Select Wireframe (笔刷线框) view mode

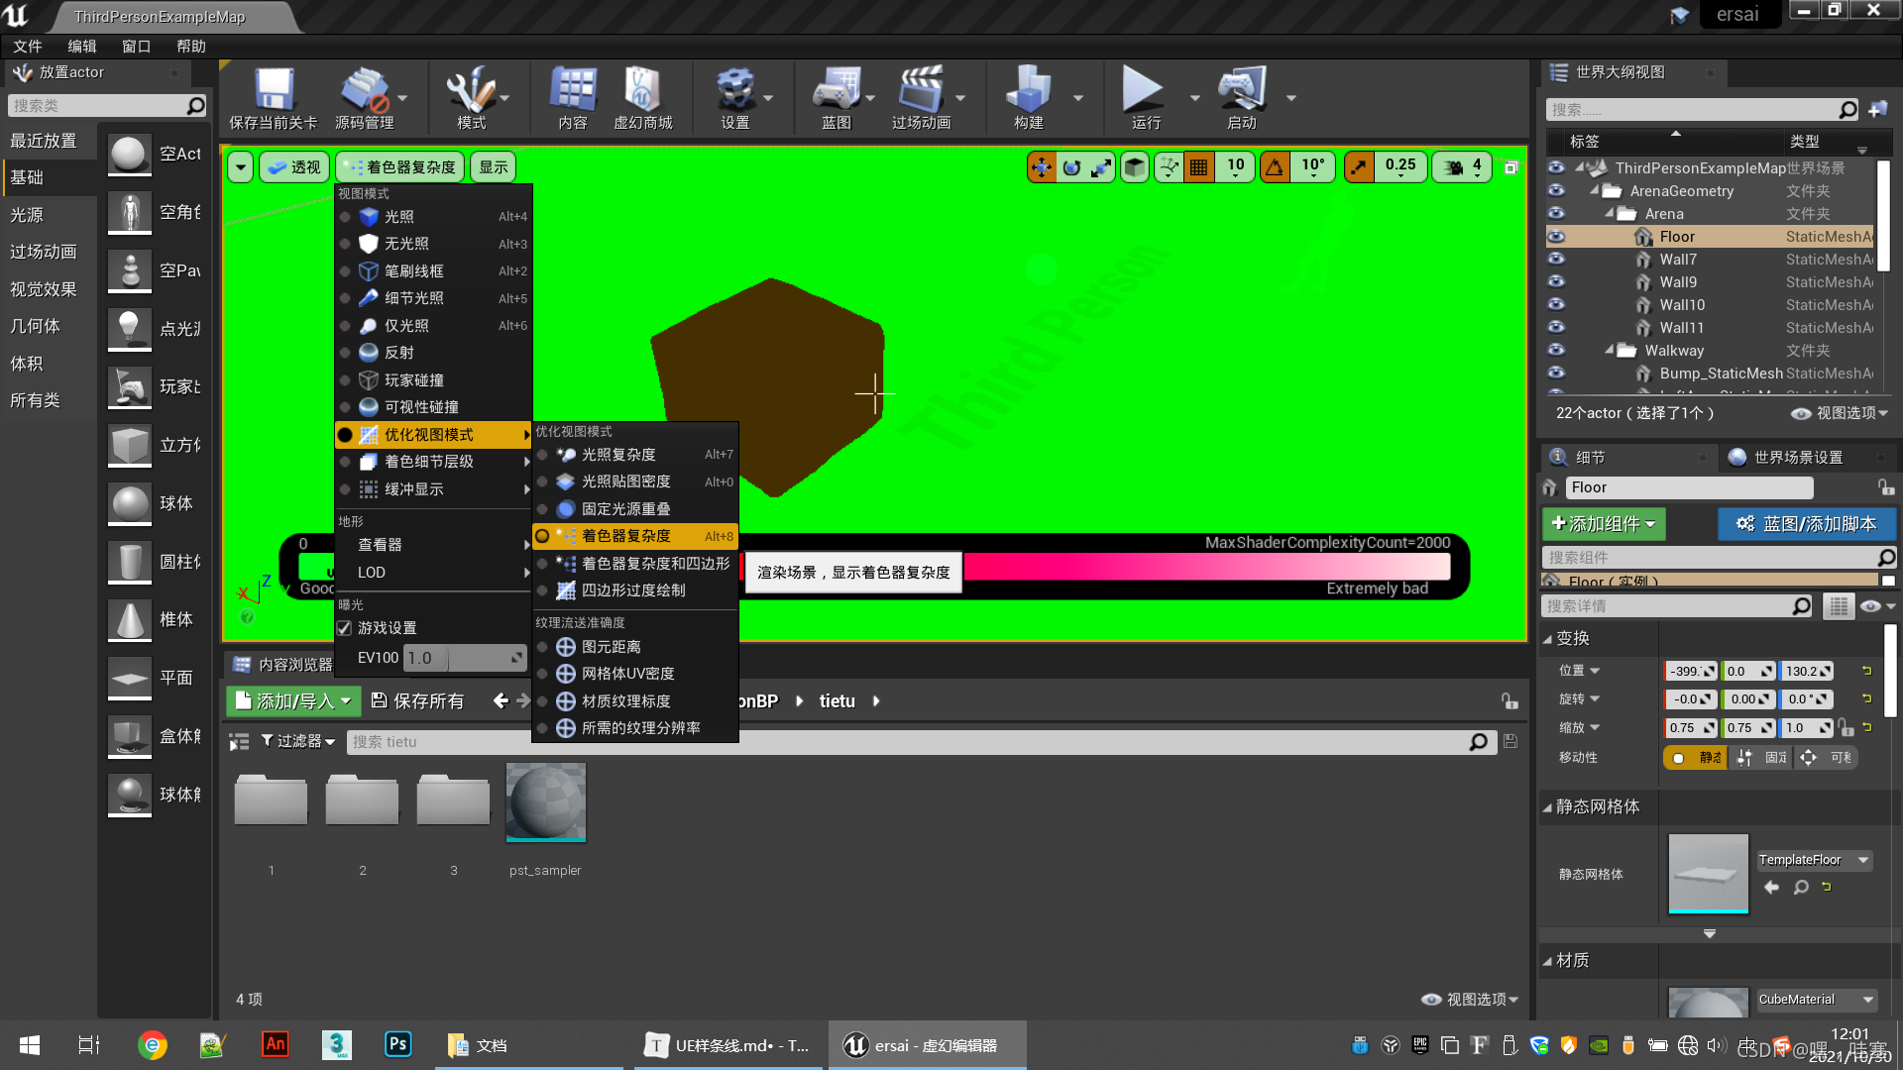(434, 270)
